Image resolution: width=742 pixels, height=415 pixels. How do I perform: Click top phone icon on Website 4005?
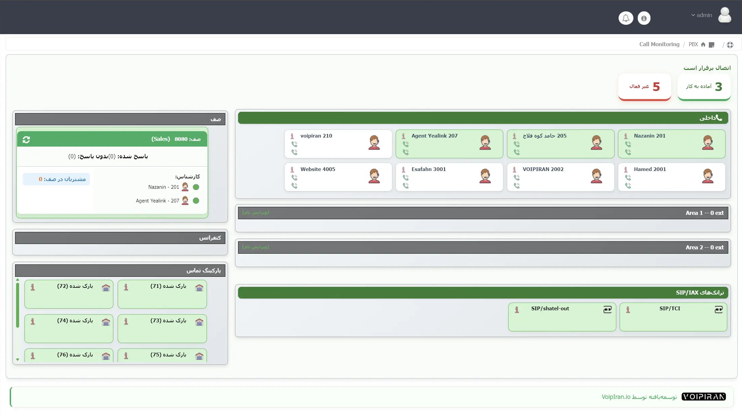click(294, 178)
